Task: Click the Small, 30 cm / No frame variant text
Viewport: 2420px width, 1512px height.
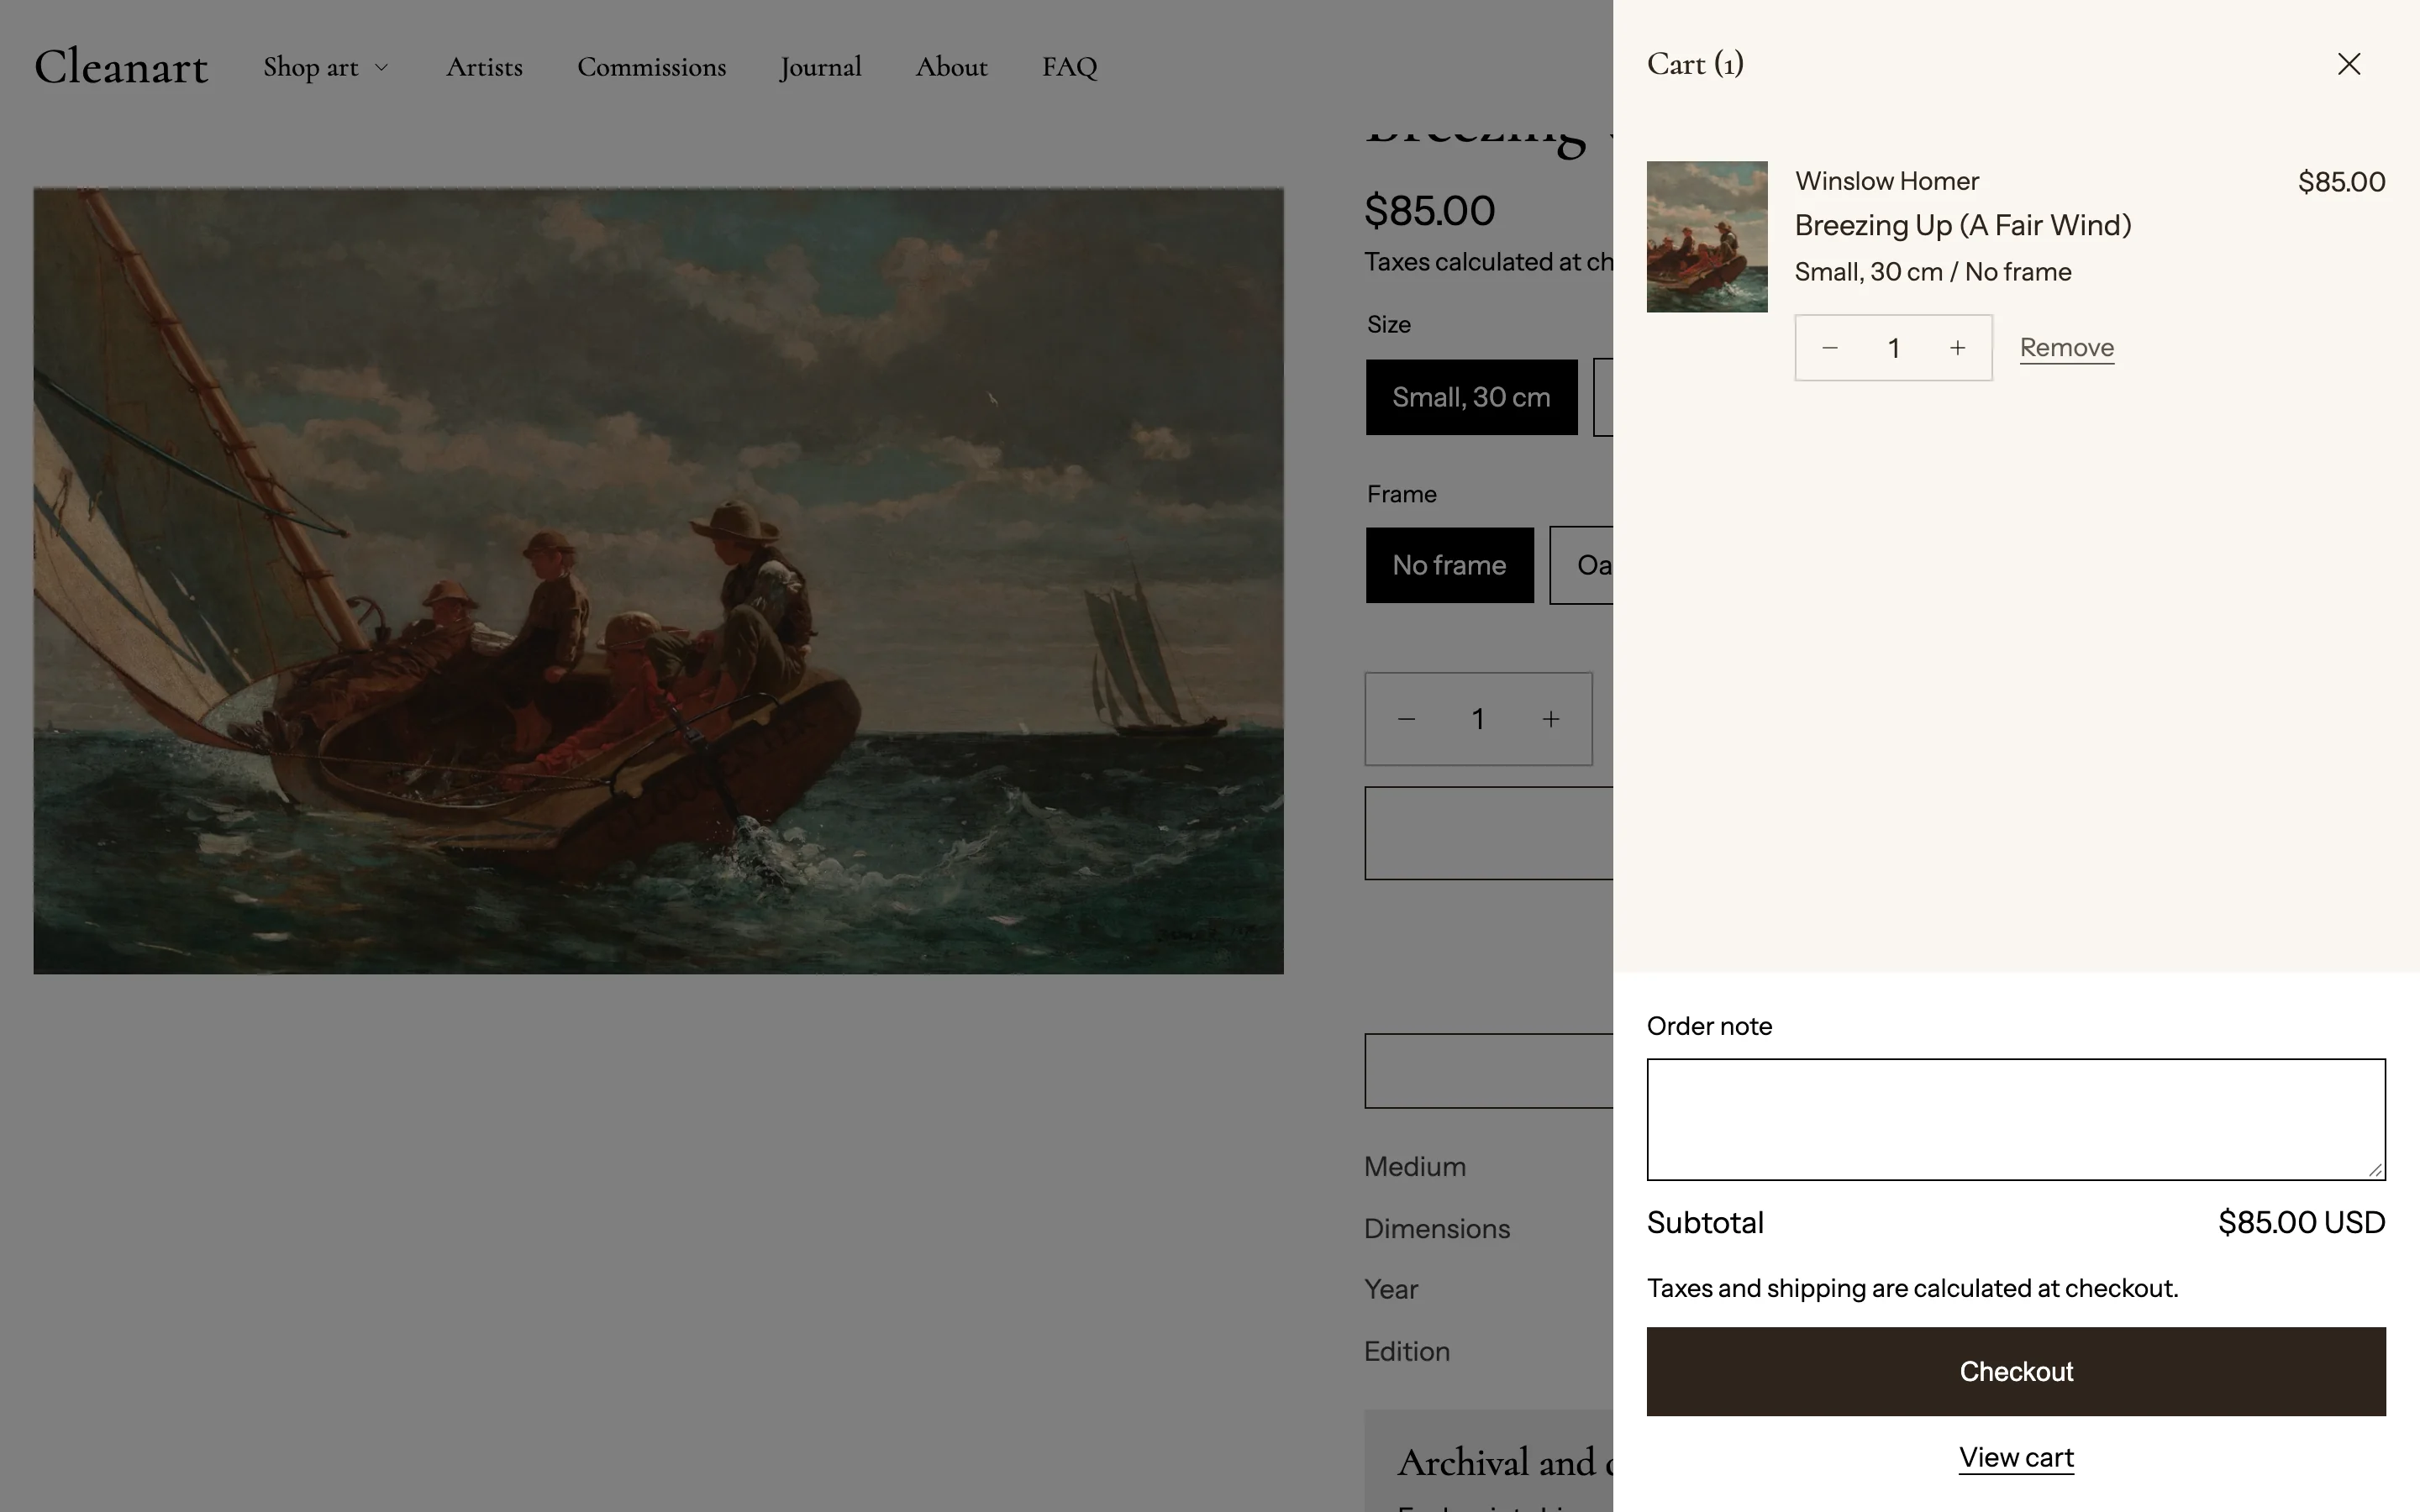Action: (x=1932, y=272)
